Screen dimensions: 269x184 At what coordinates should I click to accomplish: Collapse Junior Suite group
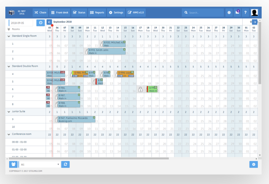click(9, 112)
